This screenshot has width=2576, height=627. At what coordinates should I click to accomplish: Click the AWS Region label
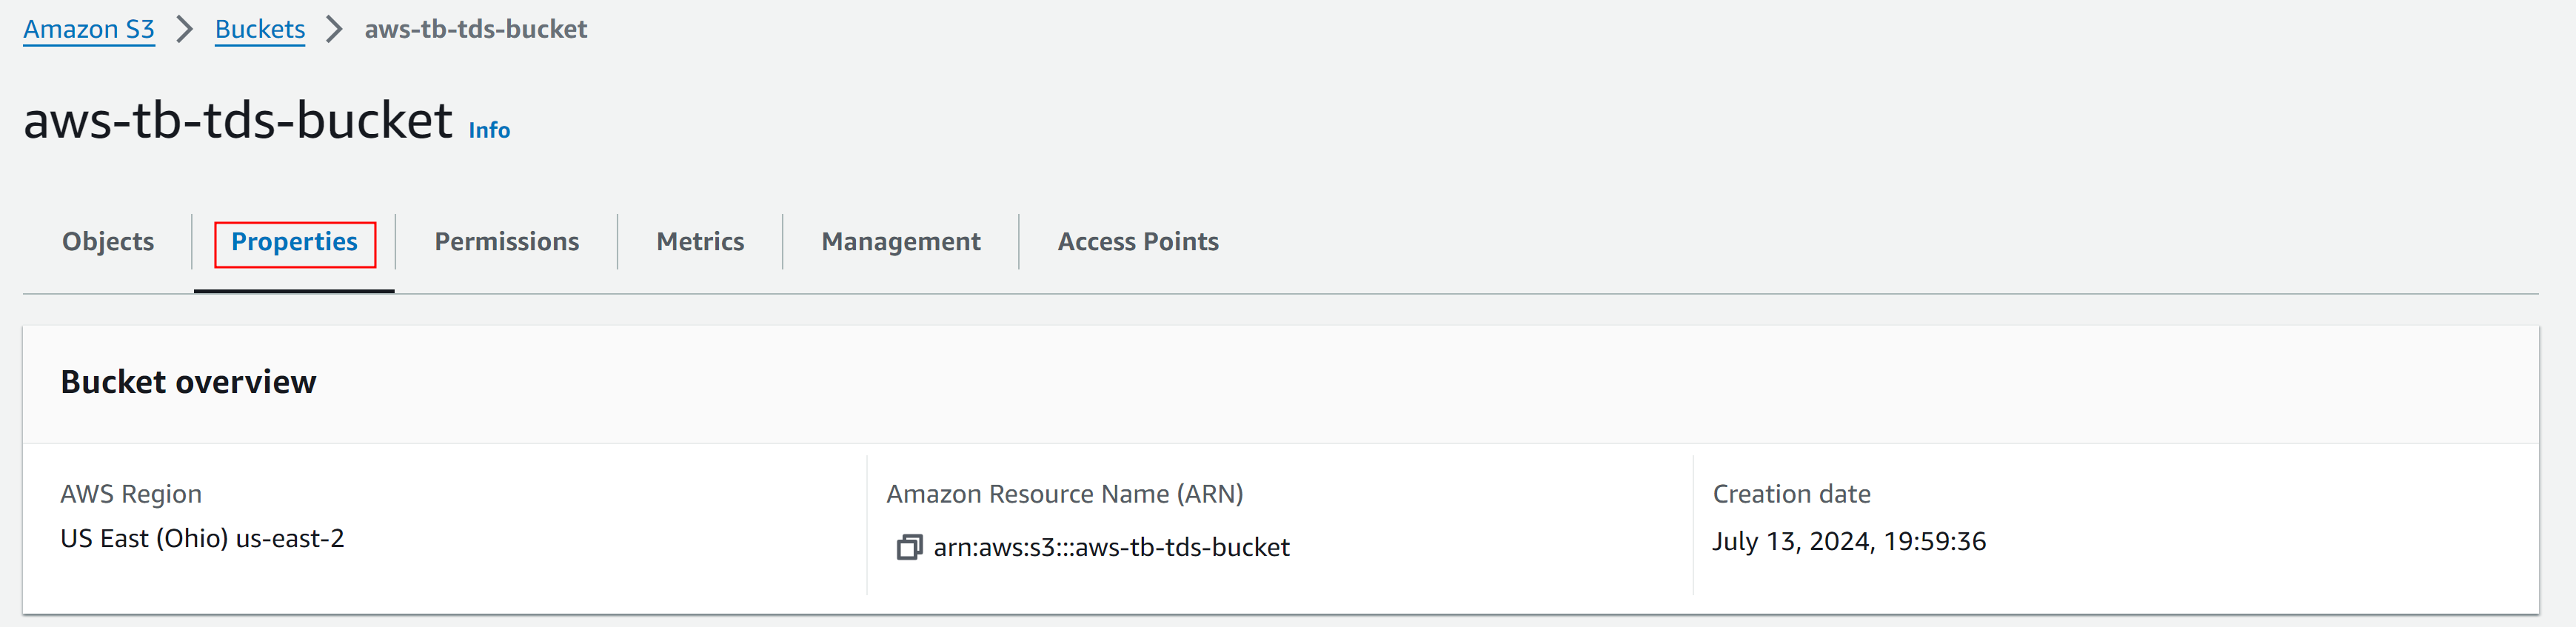pyautogui.click(x=131, y=494)
